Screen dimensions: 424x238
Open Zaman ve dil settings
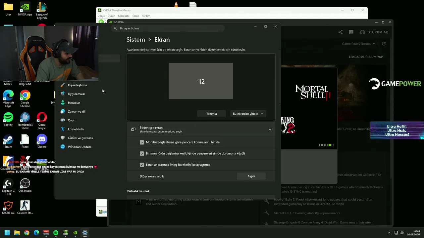[77, 112]
